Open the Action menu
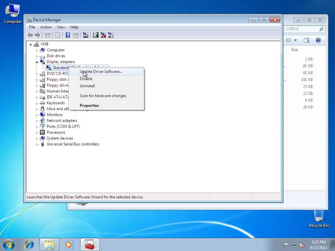The image size is (335, 251). point(46,27)
